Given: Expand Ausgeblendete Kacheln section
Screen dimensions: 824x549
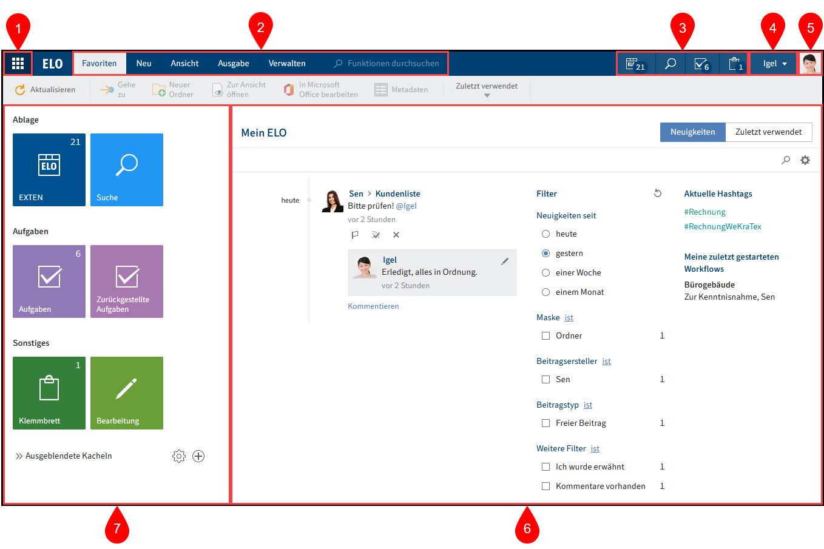Looking at the screenshot, I should [x=64, y=456].
